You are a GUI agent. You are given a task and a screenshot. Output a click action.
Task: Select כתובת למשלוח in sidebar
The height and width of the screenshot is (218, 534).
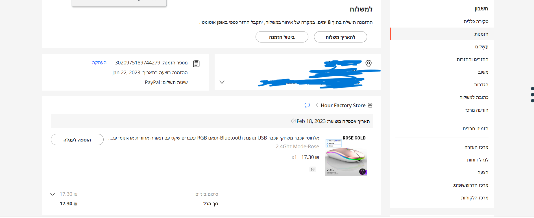[x=474, y=97]
